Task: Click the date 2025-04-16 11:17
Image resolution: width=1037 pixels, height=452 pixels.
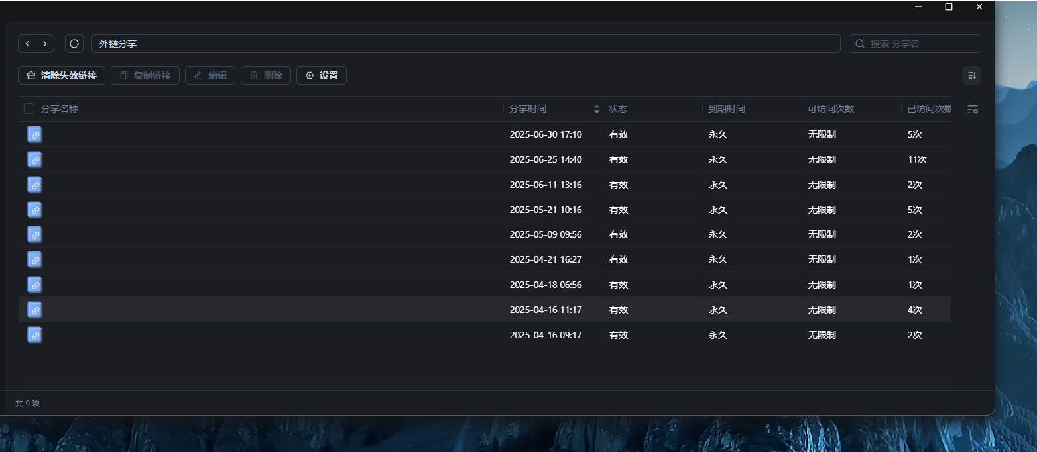Action: pyautogui.click(x=546, y=310)
